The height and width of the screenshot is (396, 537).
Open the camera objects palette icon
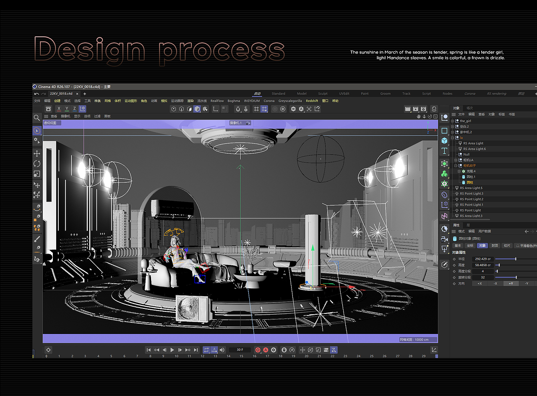pyautogui.click(x=444, y=239)
